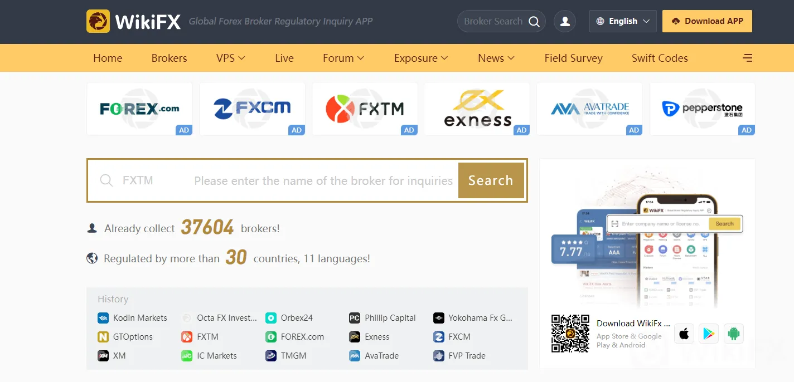Screen dimensions: 794x382
Task: Open the exness ad banner
Action: [x=477, y=109]
